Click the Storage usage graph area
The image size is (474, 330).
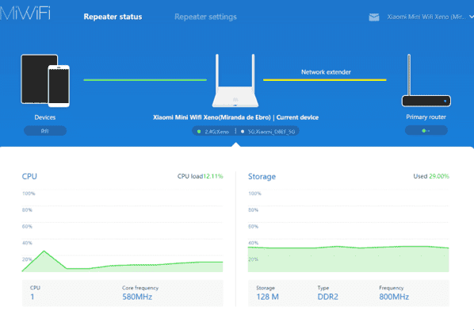(x=348, y=259)
